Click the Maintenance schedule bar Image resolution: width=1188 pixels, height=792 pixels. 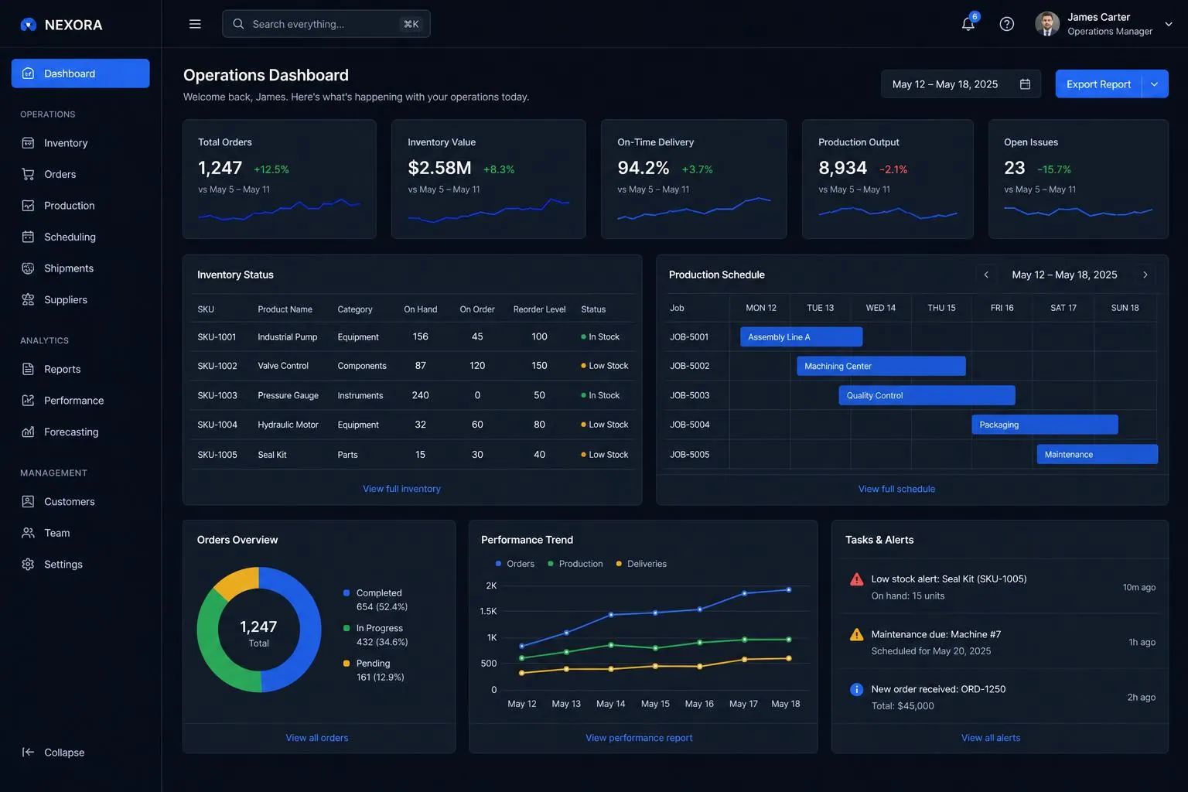coord(1098,454)
